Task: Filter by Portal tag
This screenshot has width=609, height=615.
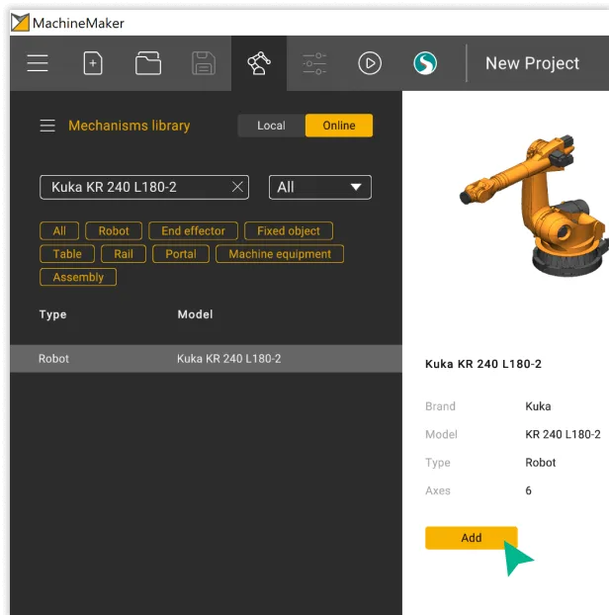Action: coord(181,254)
